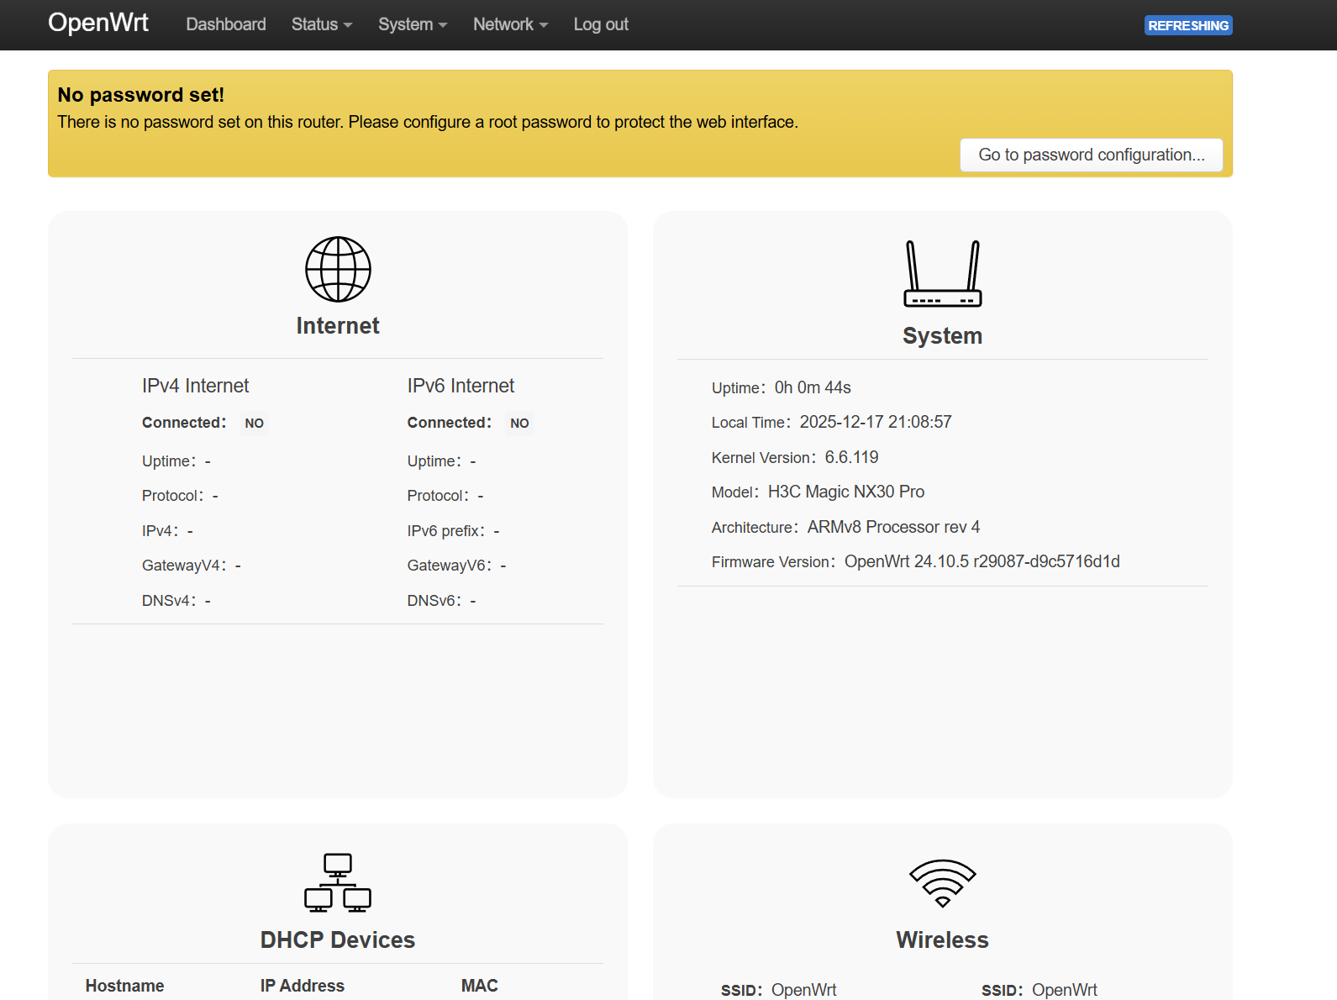
Task: Click the Firmware Version value text
Action: point(982,561)
